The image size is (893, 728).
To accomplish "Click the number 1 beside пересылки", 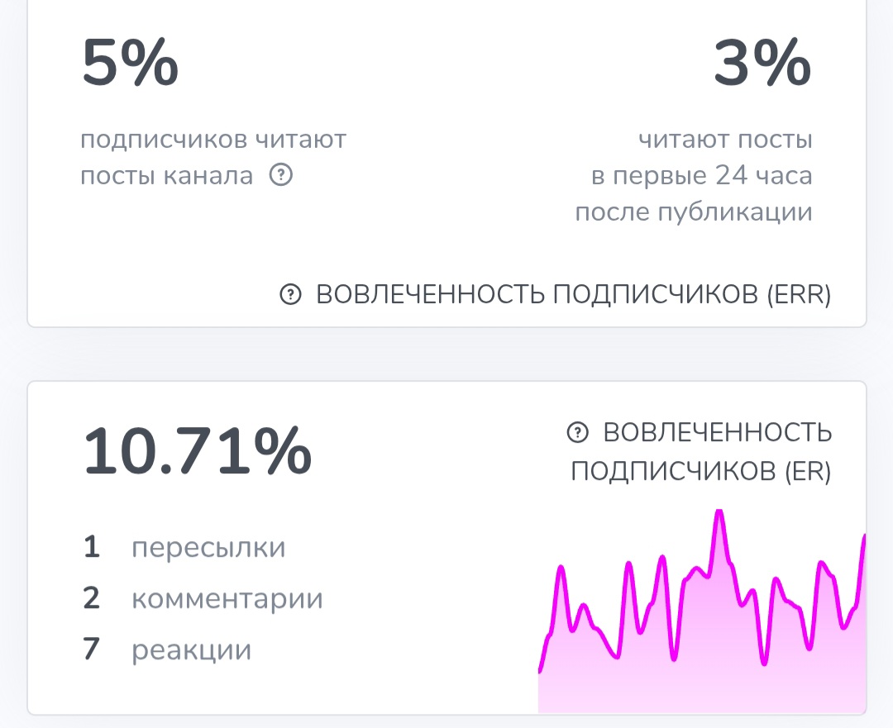I will pos(92,547).
